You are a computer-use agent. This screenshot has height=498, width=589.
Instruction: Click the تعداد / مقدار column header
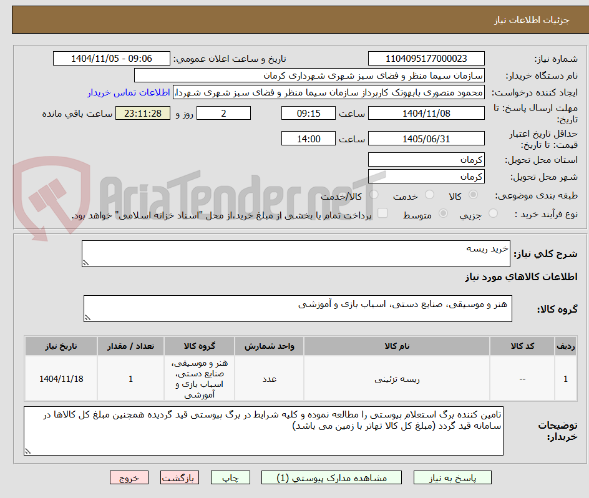point(131,346)
